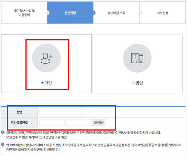Open the 본인인증 step tab

click(x=70, y=13)
